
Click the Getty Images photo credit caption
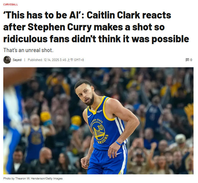pyautogui.click(x=33, y=179)
